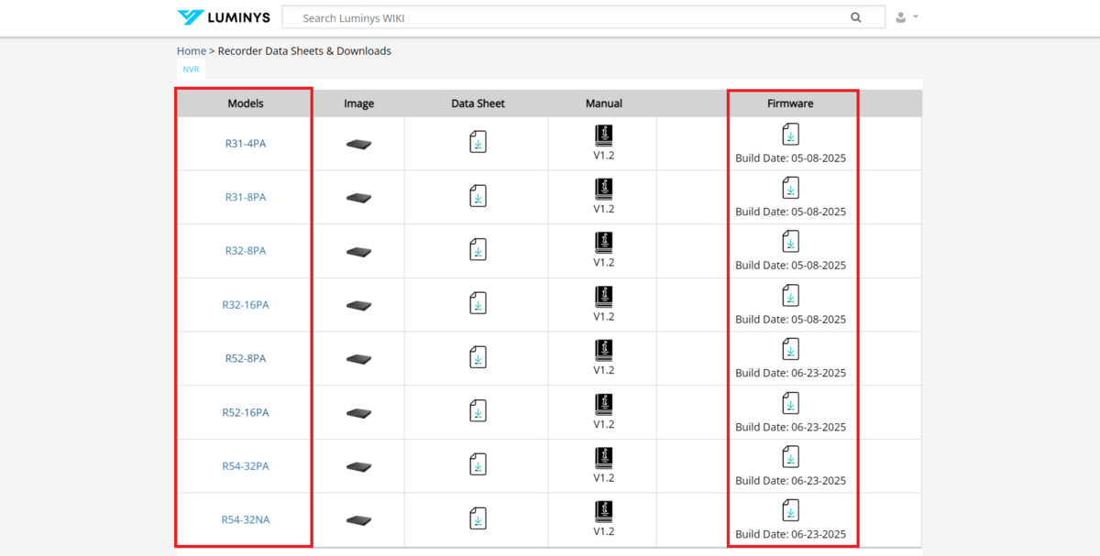
Task: Click the R31-8PA recorder image thumbnail
Action: tap(358, 198)
